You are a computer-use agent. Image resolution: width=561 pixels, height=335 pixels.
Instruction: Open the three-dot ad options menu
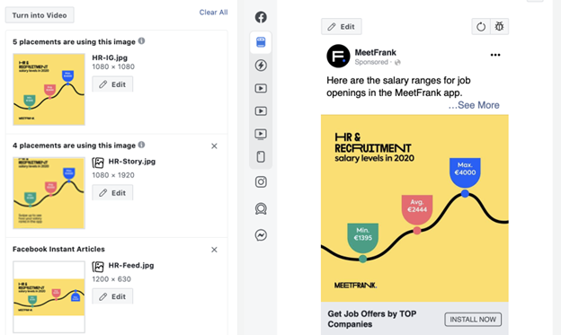coord(495,55)
